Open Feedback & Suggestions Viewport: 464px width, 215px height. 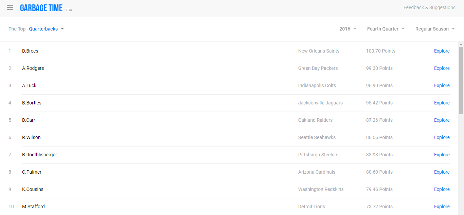tap(429, 7)
